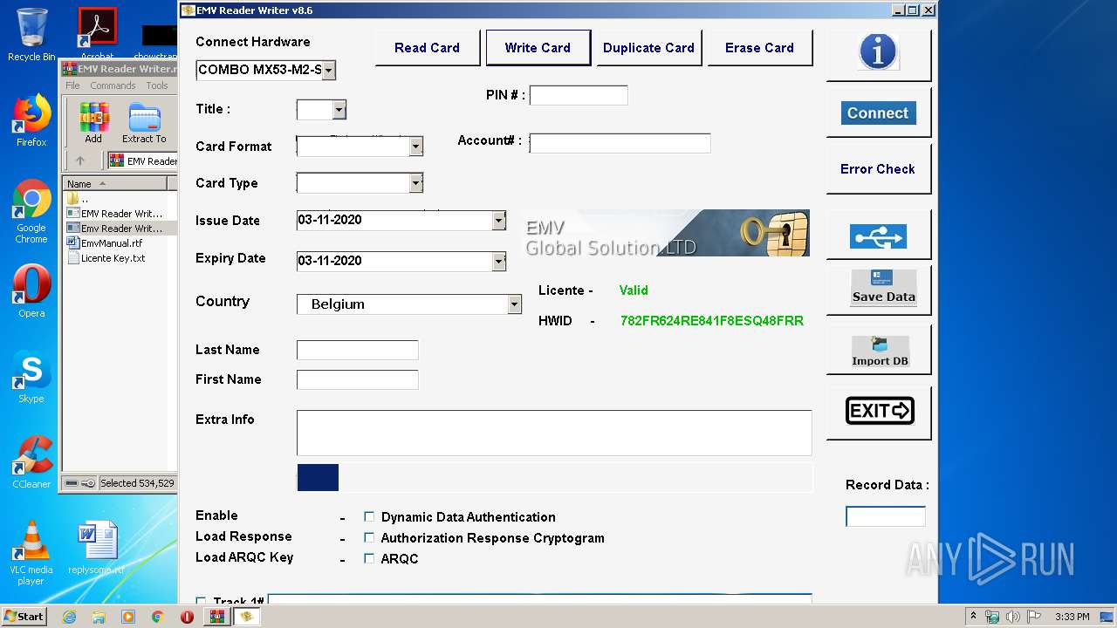The width and height of the screenshot is (1117, 628).
Task: Click the Account# input field
Action: point(620,143)
